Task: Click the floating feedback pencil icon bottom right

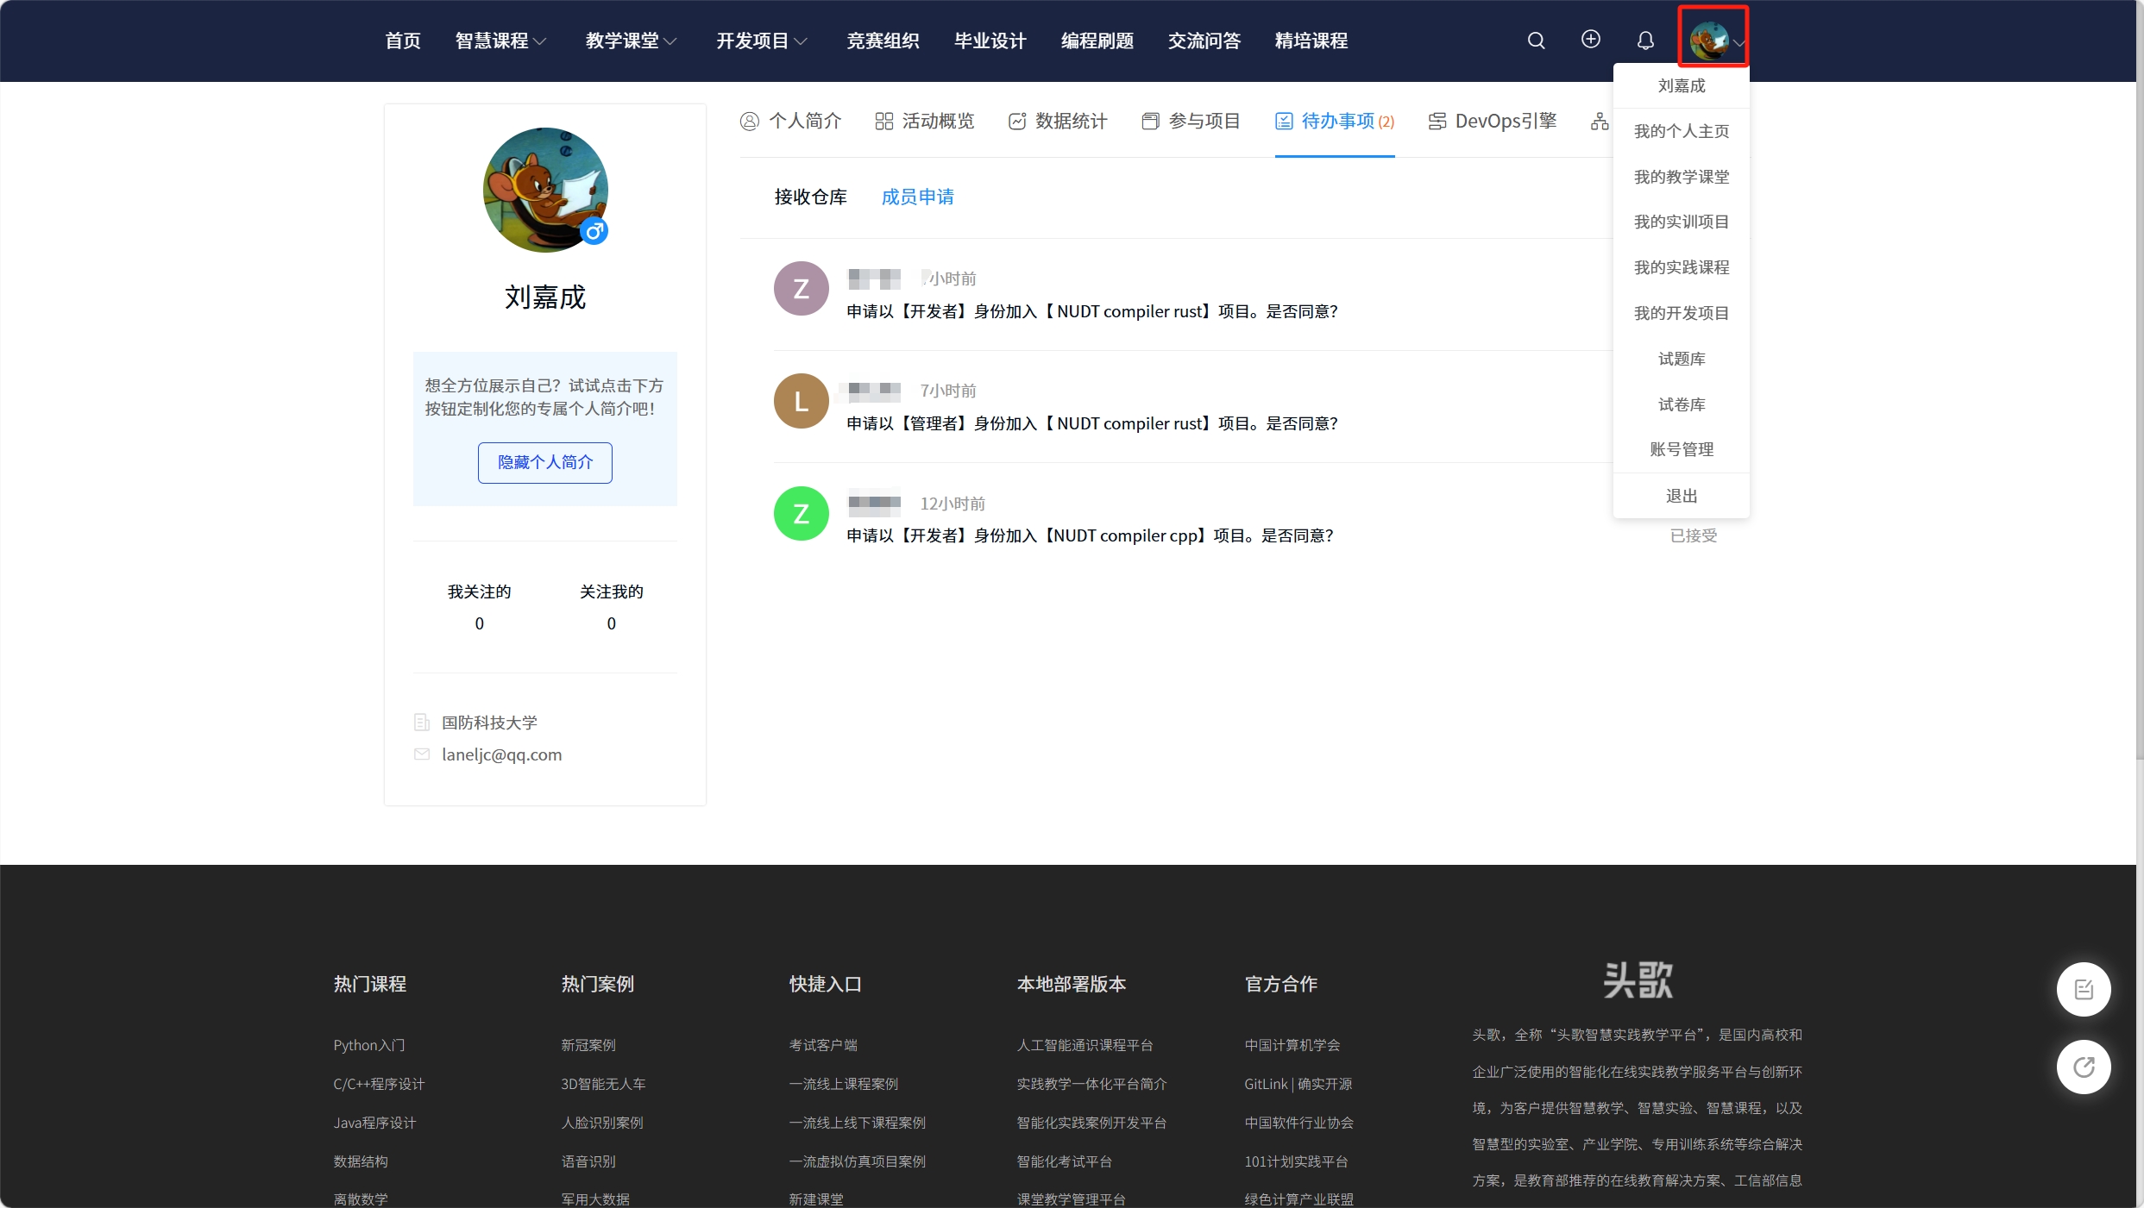Action: click(2084, 989)
